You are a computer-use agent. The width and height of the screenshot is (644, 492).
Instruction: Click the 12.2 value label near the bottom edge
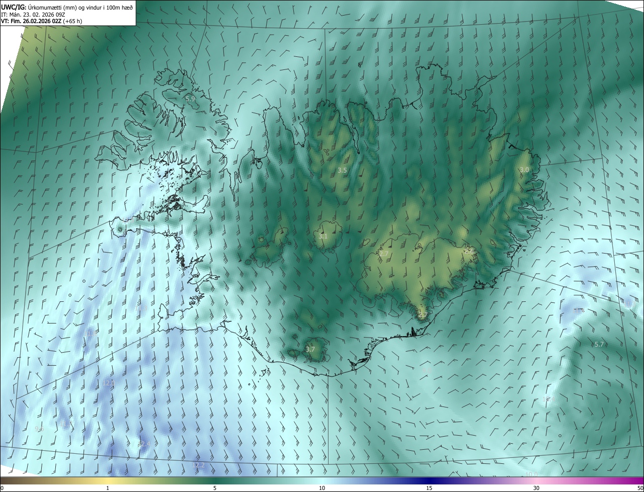point(199,465)
